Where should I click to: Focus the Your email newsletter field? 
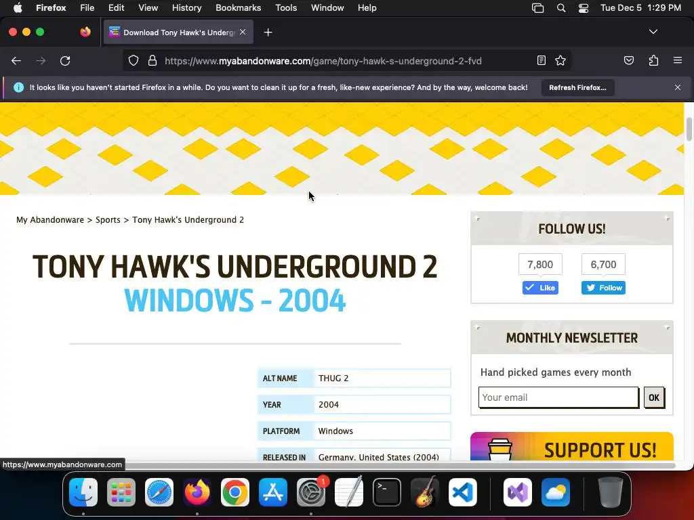(x=558, y=397)
